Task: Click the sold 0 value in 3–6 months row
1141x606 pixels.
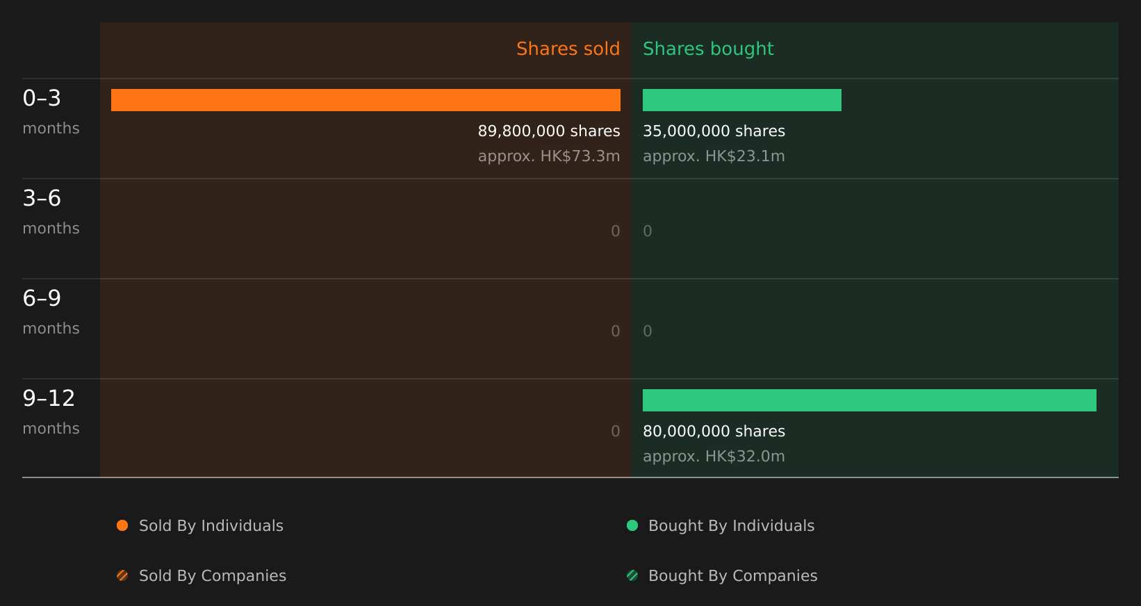Action: [616, 231]
